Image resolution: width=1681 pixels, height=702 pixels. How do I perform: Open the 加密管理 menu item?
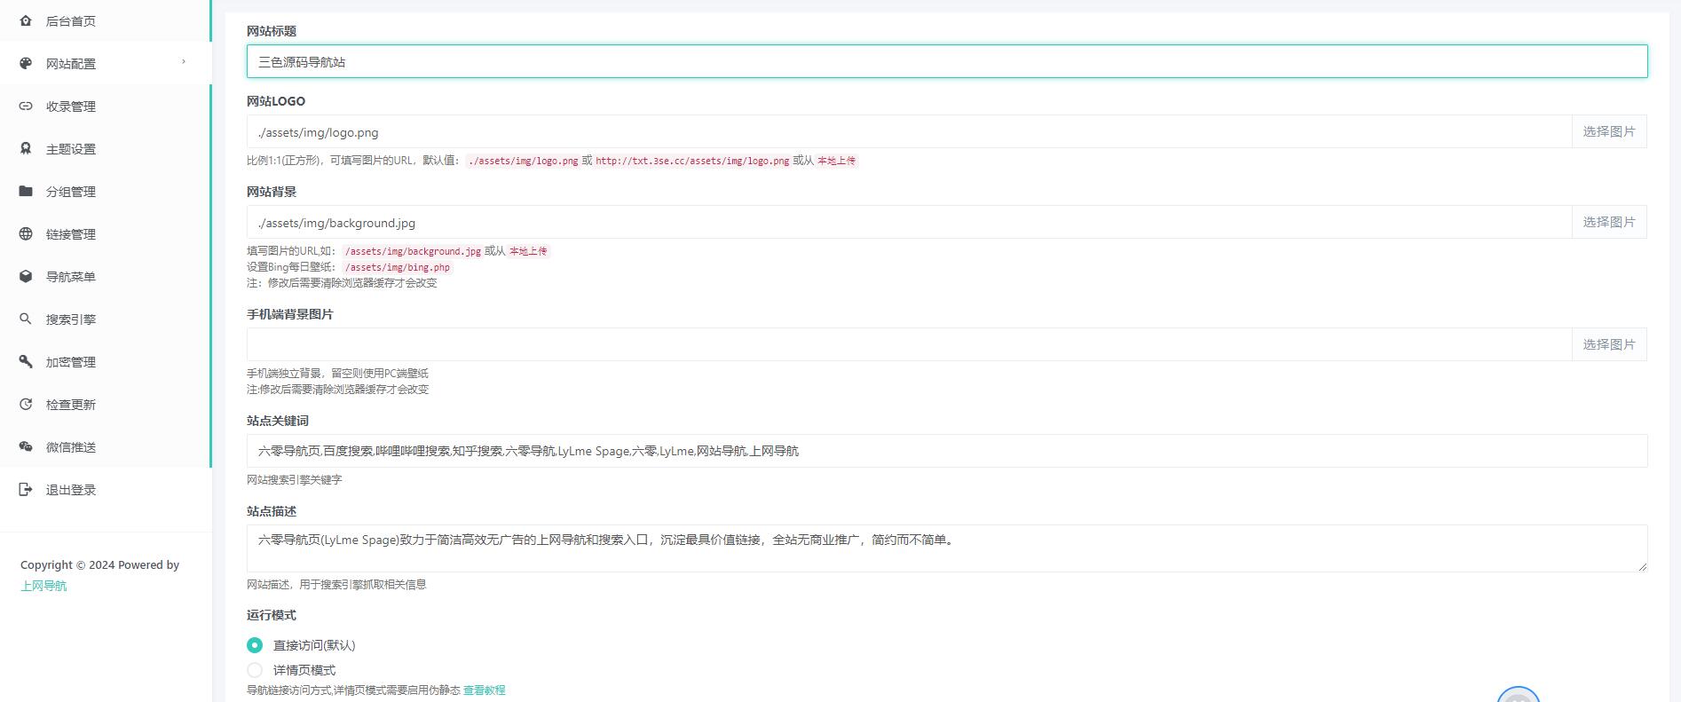click(71, 362)
